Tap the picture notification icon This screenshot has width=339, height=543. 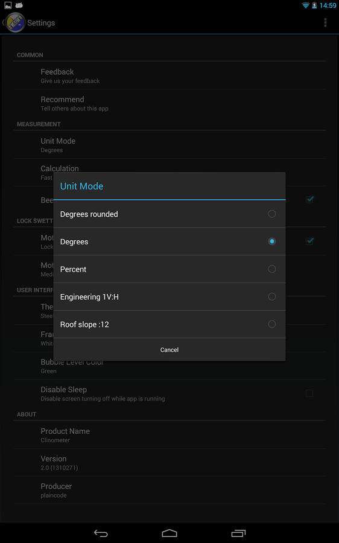click(8, 5)
